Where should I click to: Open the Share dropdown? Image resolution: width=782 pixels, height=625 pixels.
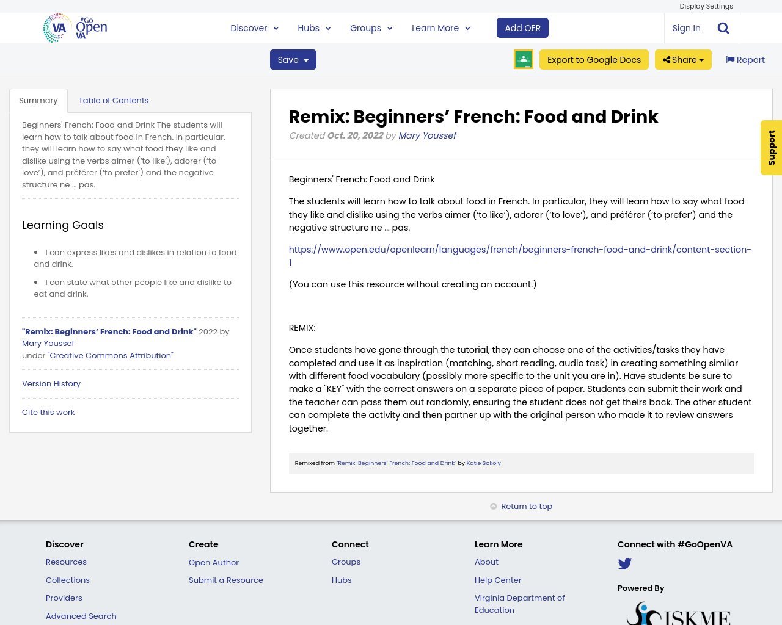click(683, 59)
